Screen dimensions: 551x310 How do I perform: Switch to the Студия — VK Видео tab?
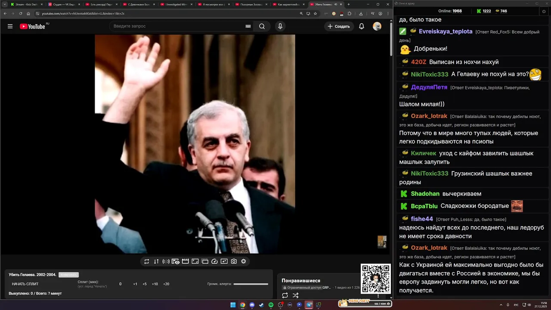pyautogui.click(x=64, y=4)
